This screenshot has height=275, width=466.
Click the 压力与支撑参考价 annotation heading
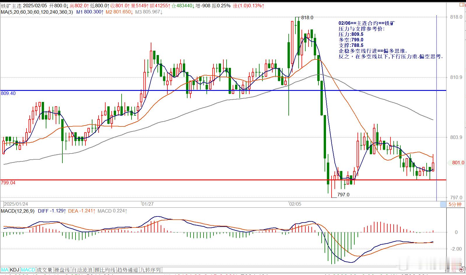362,29
